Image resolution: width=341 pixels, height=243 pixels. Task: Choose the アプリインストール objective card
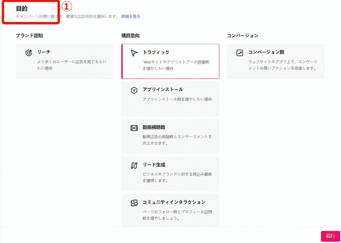coord(170,99)
